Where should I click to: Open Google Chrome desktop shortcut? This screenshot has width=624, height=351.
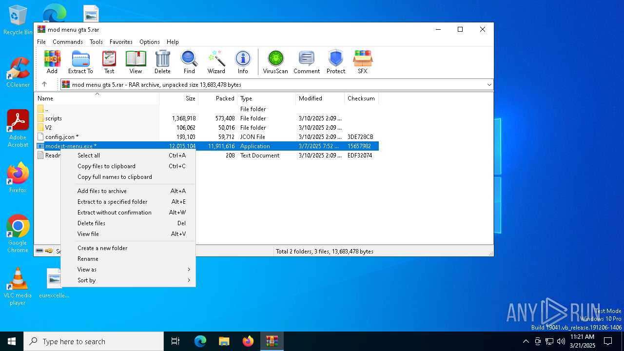[x=18, y=234]
